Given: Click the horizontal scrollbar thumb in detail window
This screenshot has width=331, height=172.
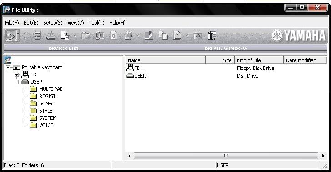Looking at the screenshot, I should tap(226, 156).
